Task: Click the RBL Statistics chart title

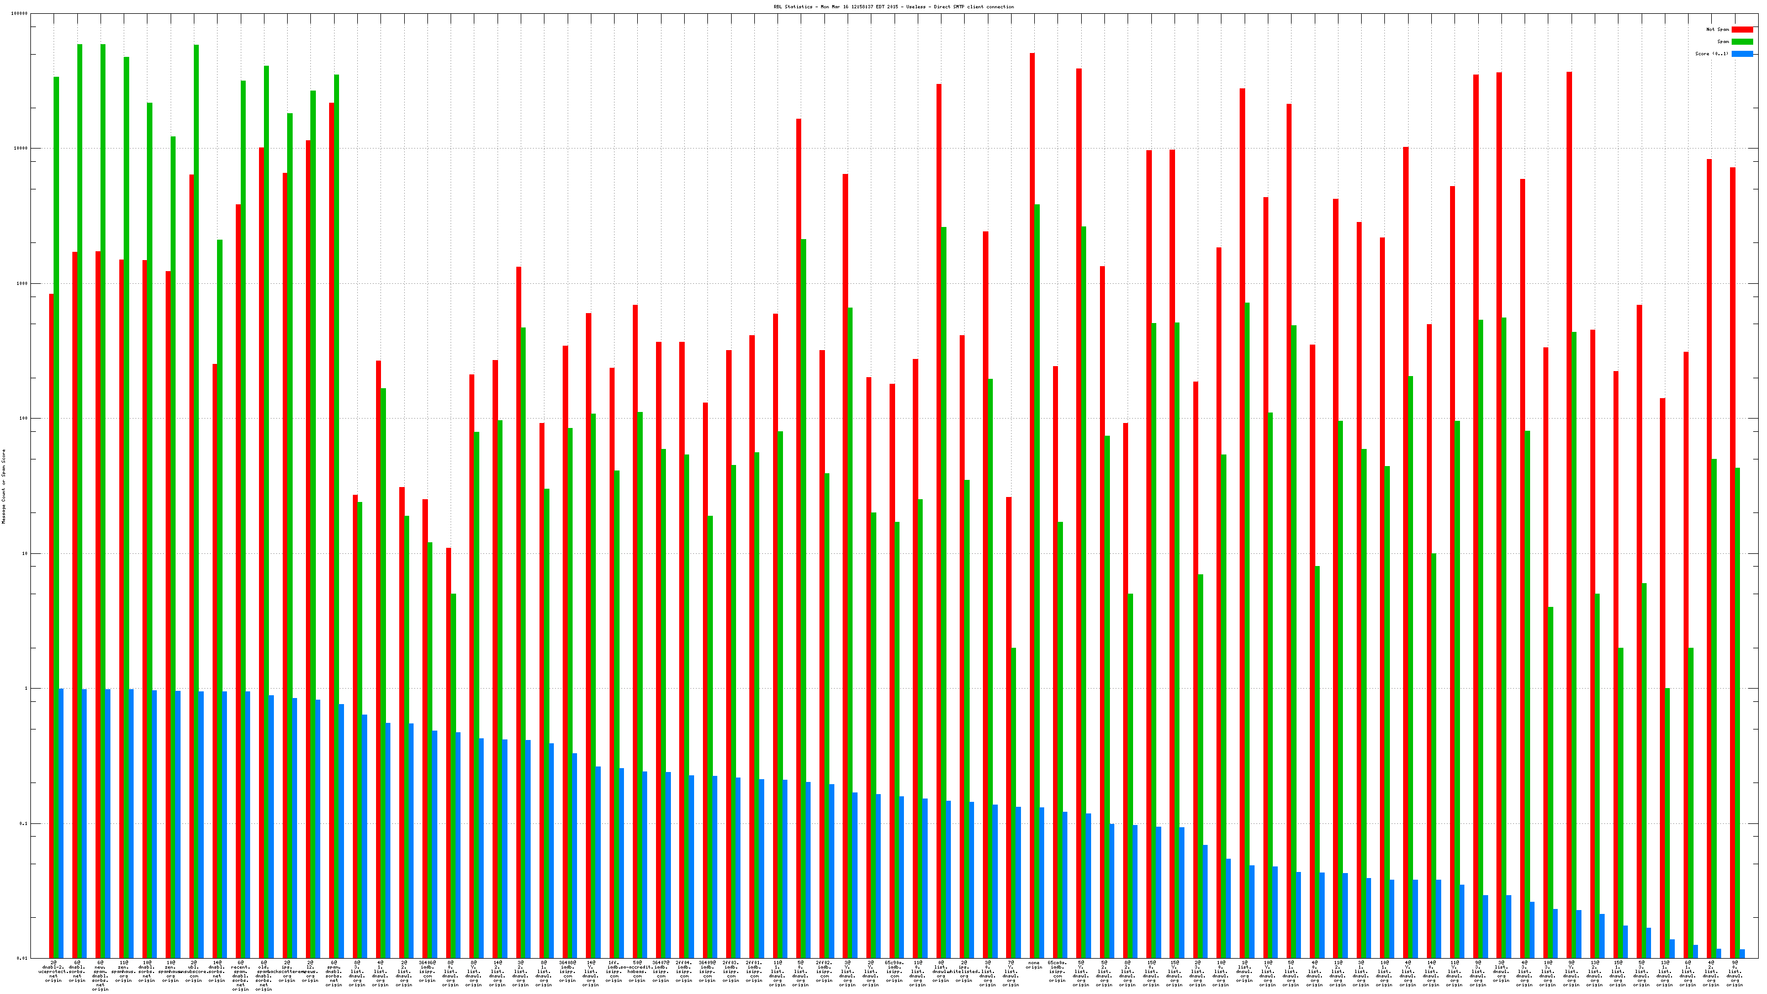Action: pos(893,7)
